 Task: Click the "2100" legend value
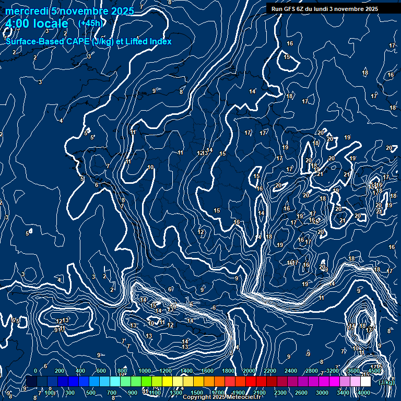260,393
